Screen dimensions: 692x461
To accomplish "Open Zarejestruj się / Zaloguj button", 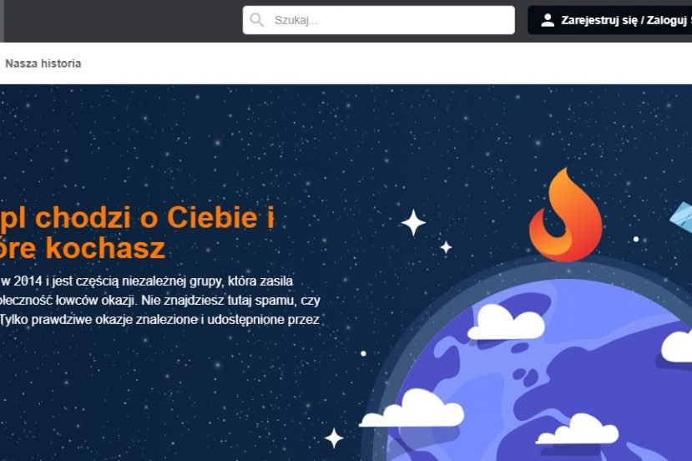I will [x=610, y=20].
